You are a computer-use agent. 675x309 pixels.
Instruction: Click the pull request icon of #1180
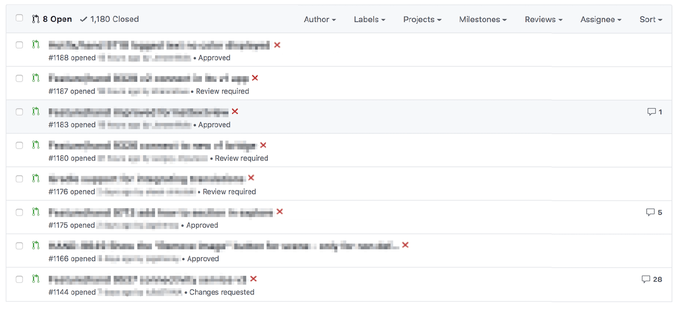point(35,146)
